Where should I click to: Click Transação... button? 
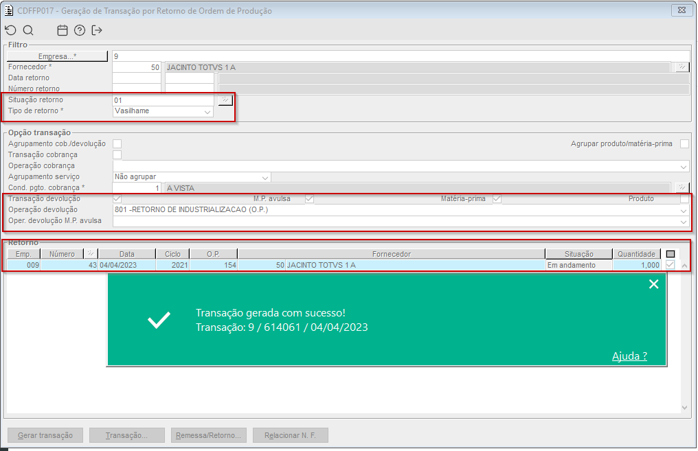127,435
